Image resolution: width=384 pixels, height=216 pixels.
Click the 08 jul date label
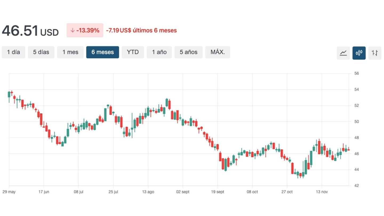coord(79,192)
